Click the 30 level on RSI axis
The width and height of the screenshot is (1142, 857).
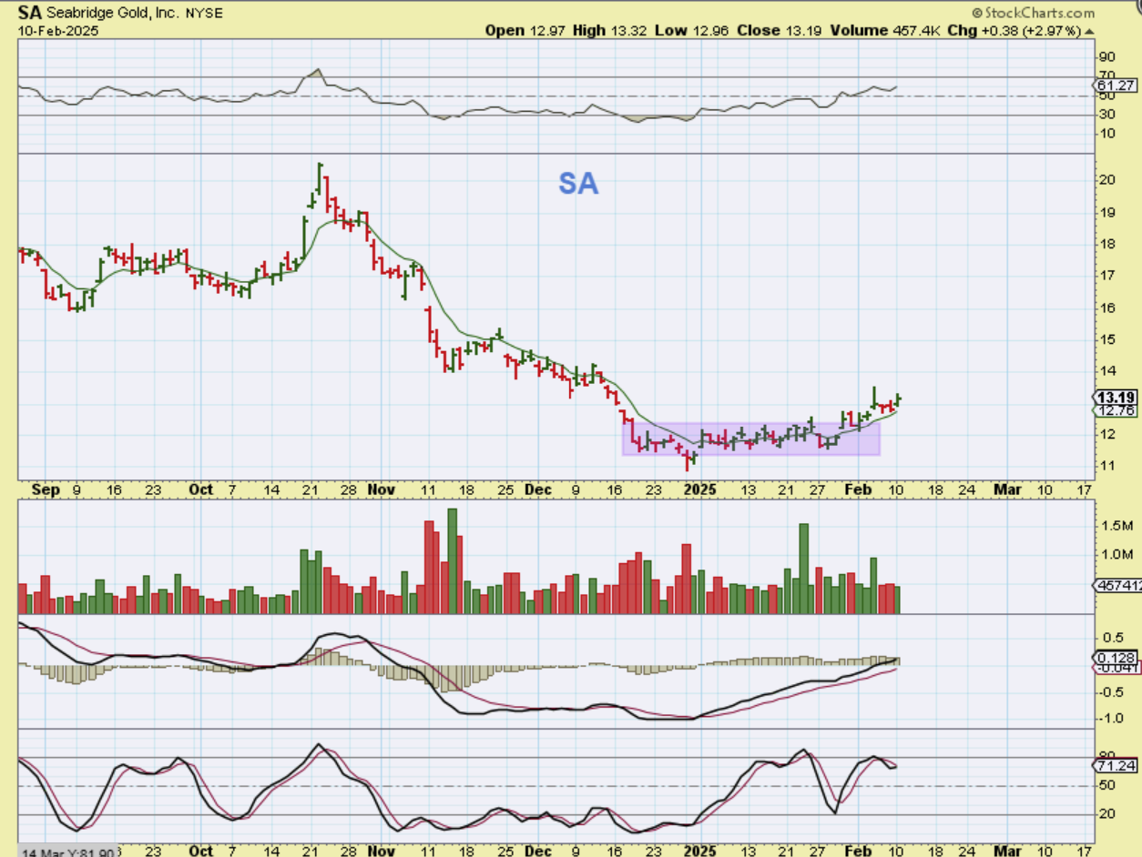[x=1106, y=114]
